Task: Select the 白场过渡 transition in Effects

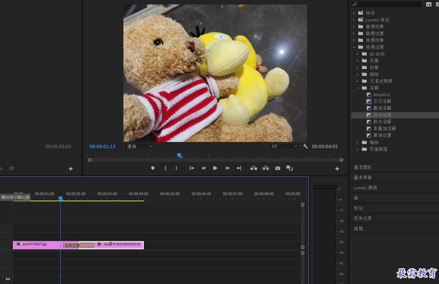Action: click(382, 115)
